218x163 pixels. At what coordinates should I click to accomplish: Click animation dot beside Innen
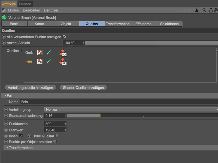(x=6, y=136)
